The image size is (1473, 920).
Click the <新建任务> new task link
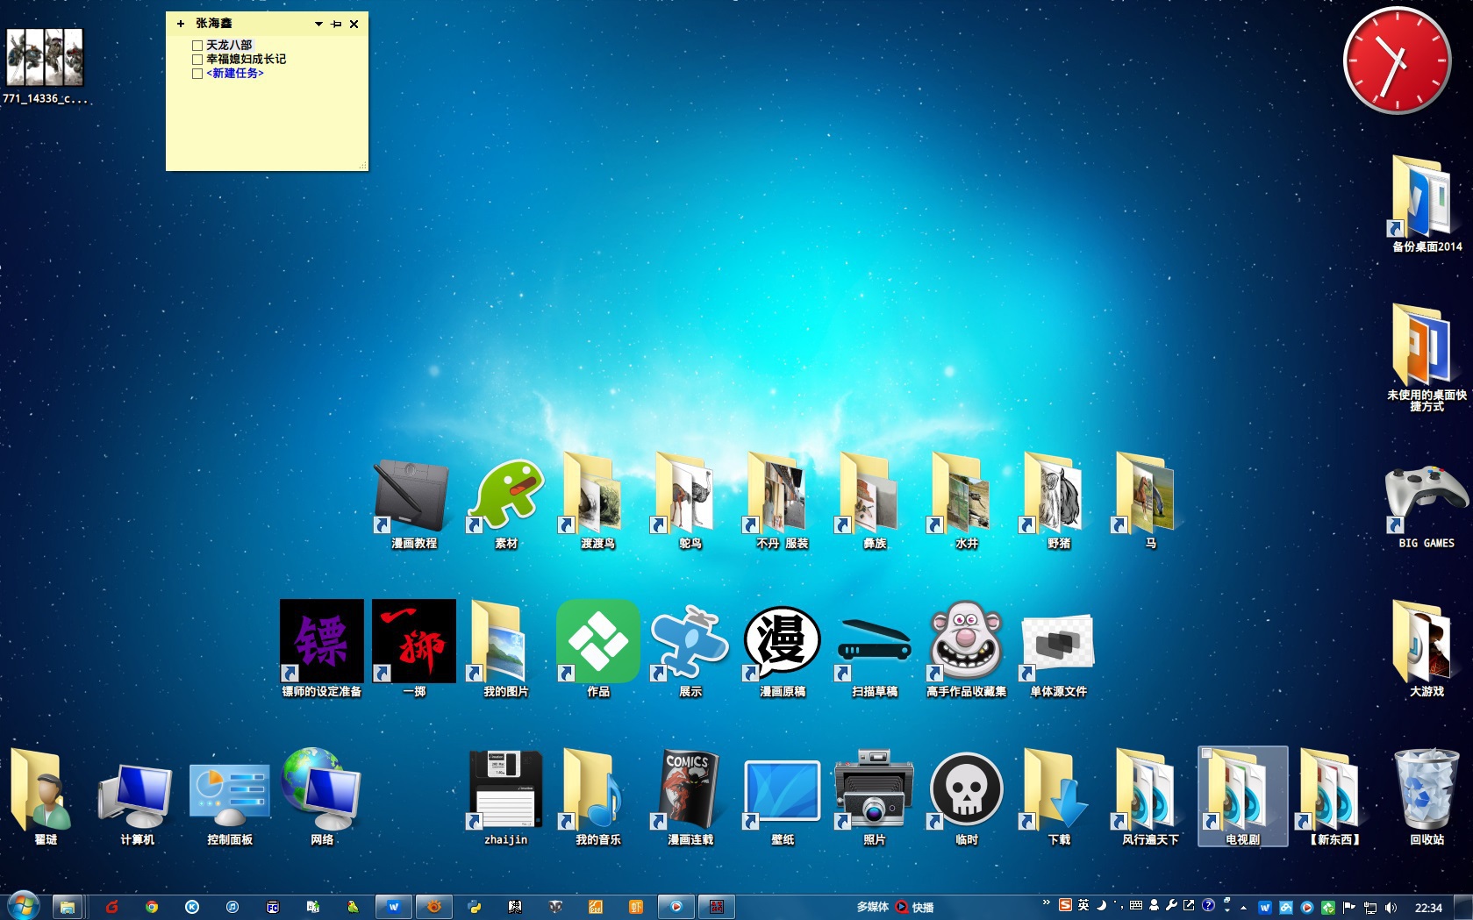pyautogui.click(x=235, y=74)
